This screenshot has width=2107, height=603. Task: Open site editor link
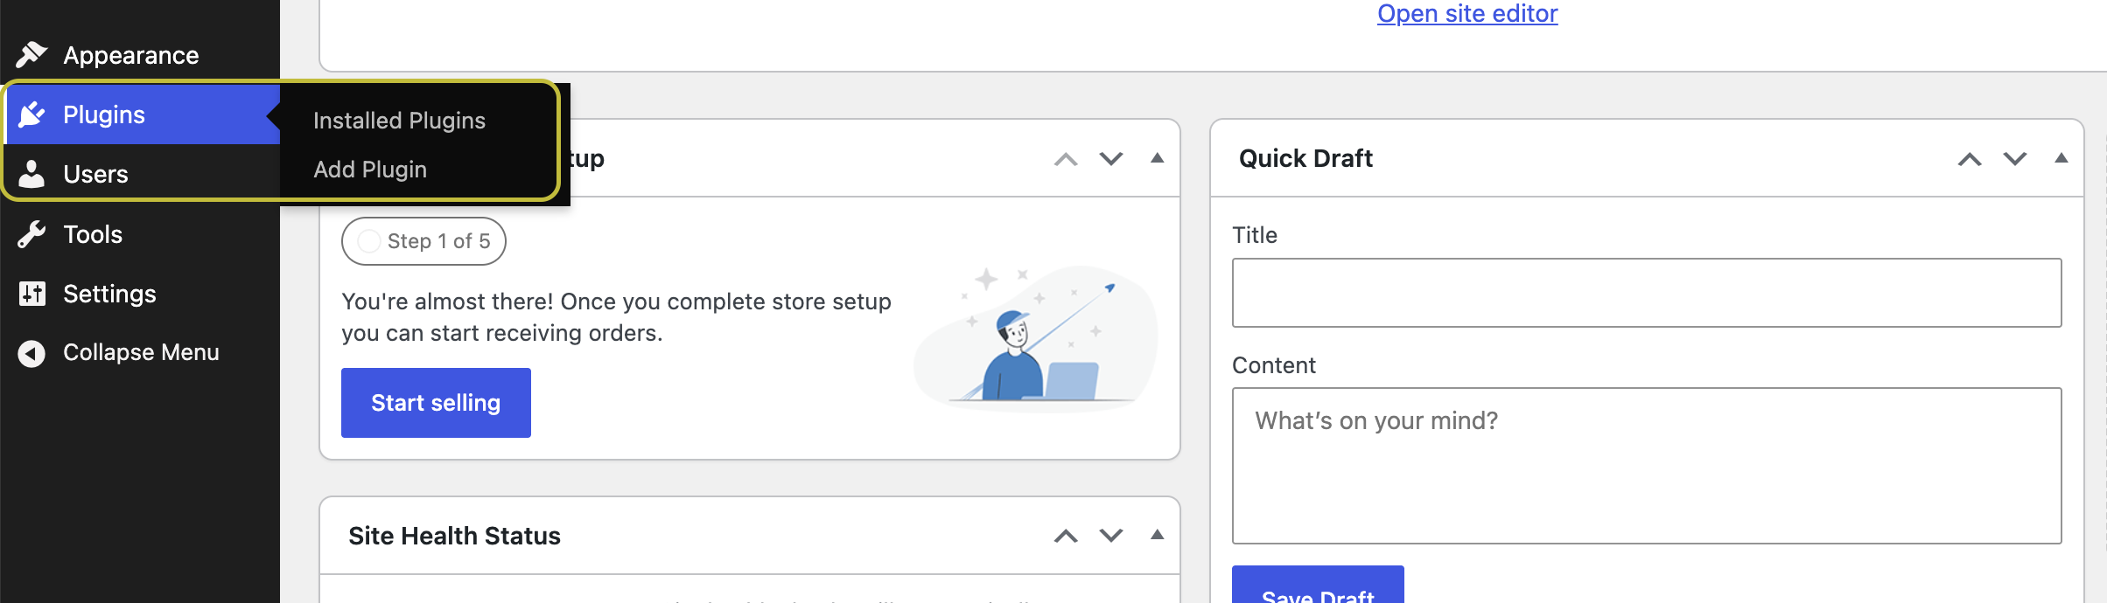(1467, 13)
